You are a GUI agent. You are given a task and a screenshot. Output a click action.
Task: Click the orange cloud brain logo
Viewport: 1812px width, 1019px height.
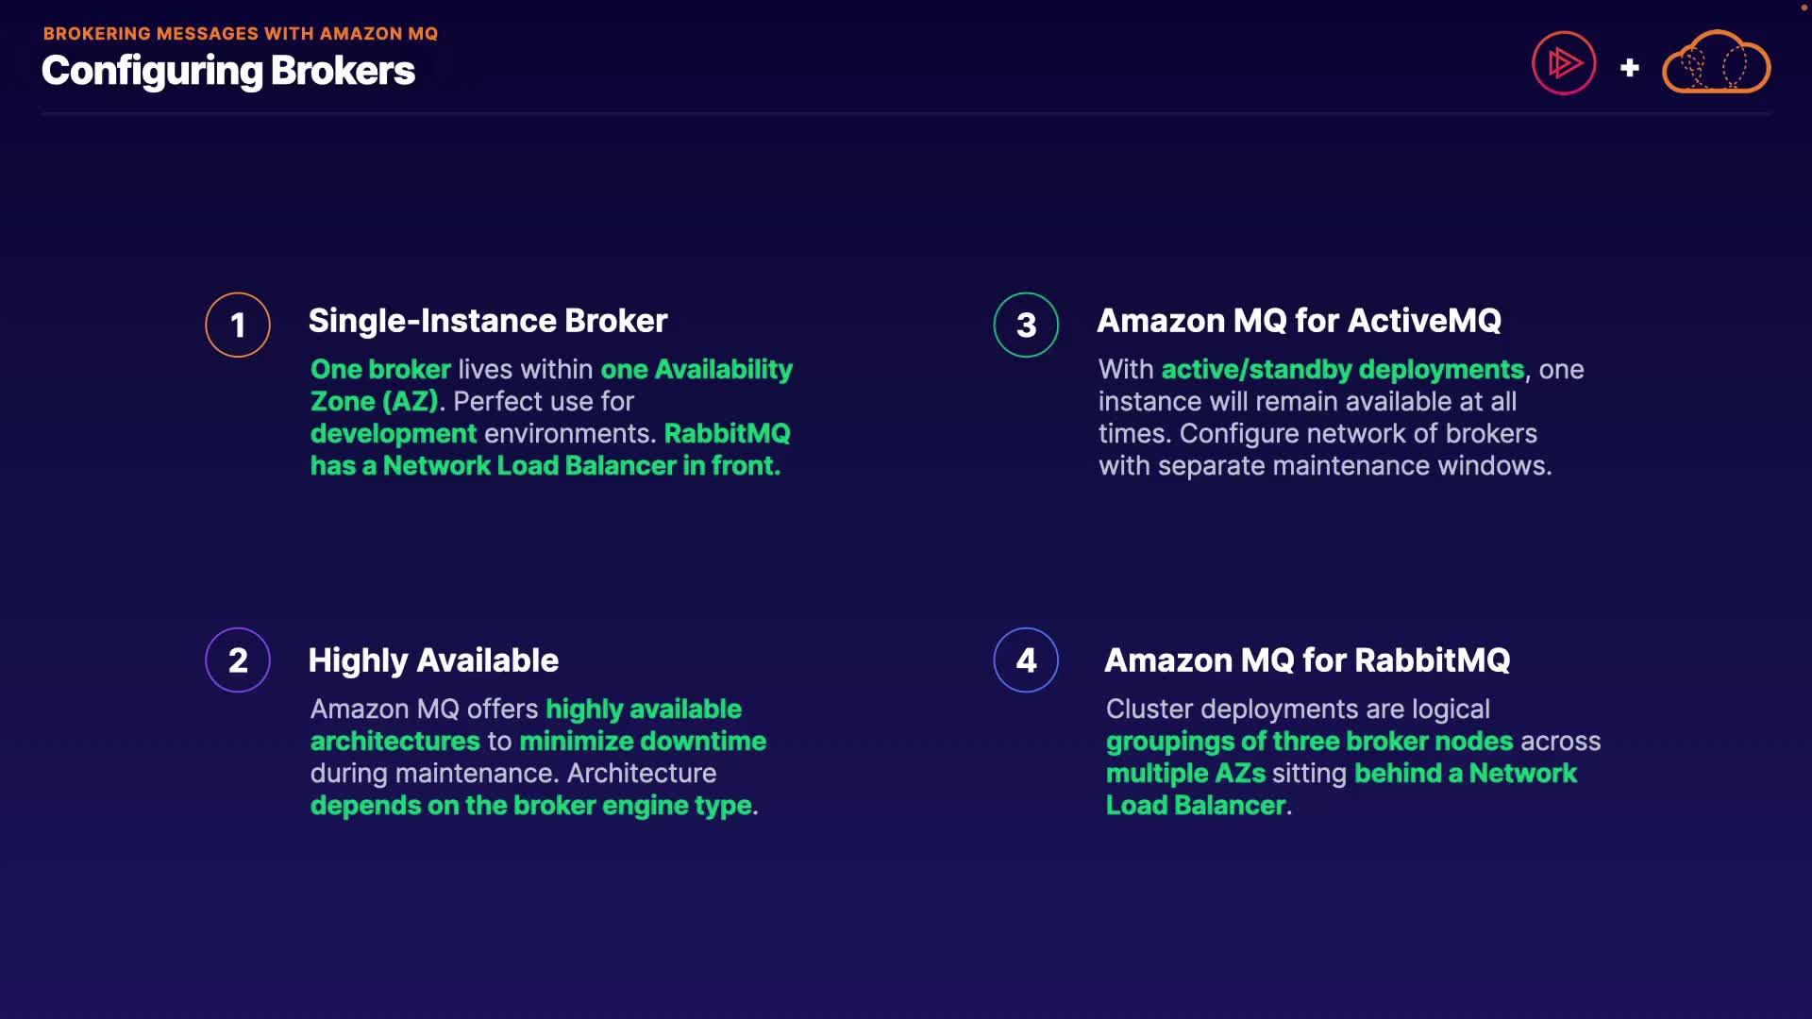pyautogui.click(x=1716, y=63)
